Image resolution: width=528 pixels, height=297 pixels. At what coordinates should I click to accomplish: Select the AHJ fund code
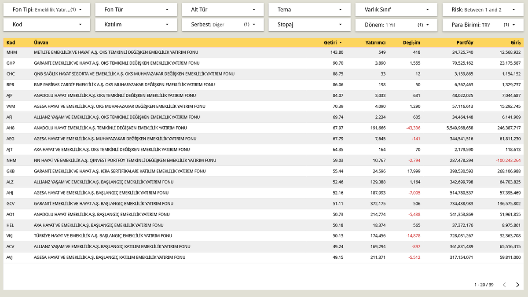[x=10, y=193]
